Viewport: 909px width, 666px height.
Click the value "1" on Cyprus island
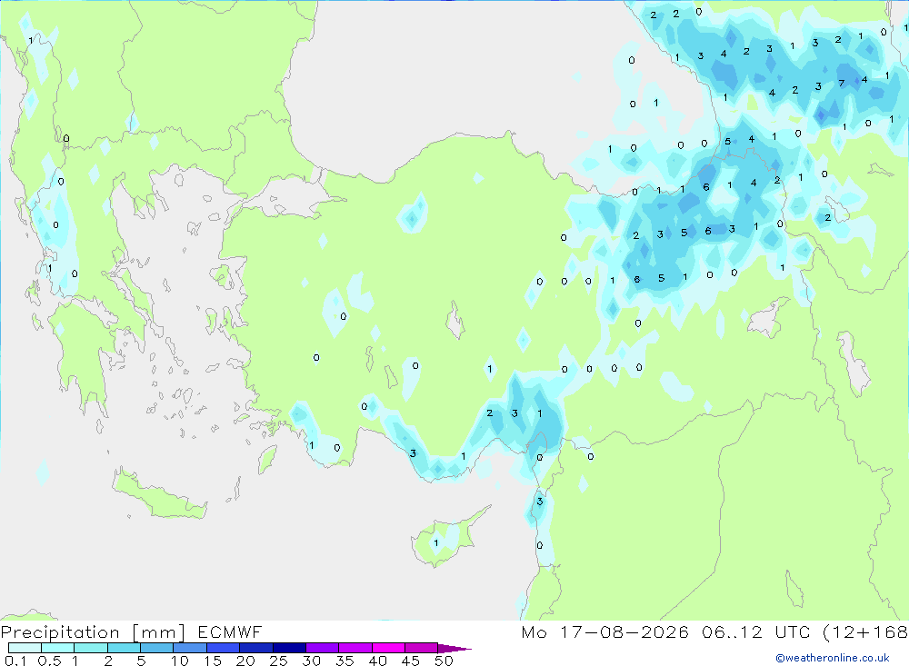(436, 543)
